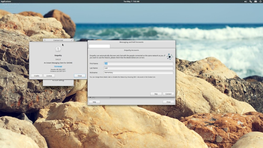Focus the First Name field
The width and height of the screenshot is (263, 148).
pos(138,63)
